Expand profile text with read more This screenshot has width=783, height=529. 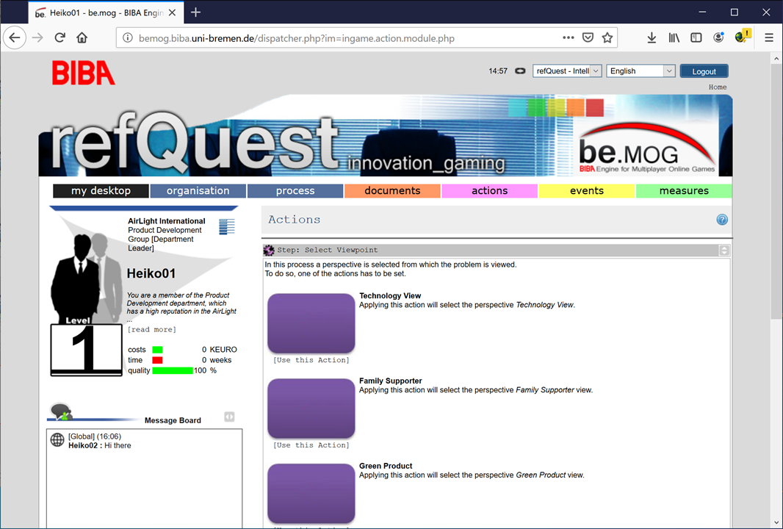coord(152,330)
